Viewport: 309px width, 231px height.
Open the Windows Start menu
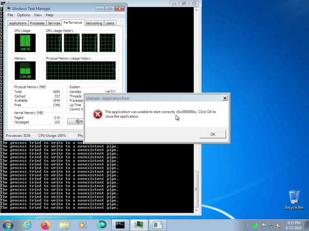[8, 225]
